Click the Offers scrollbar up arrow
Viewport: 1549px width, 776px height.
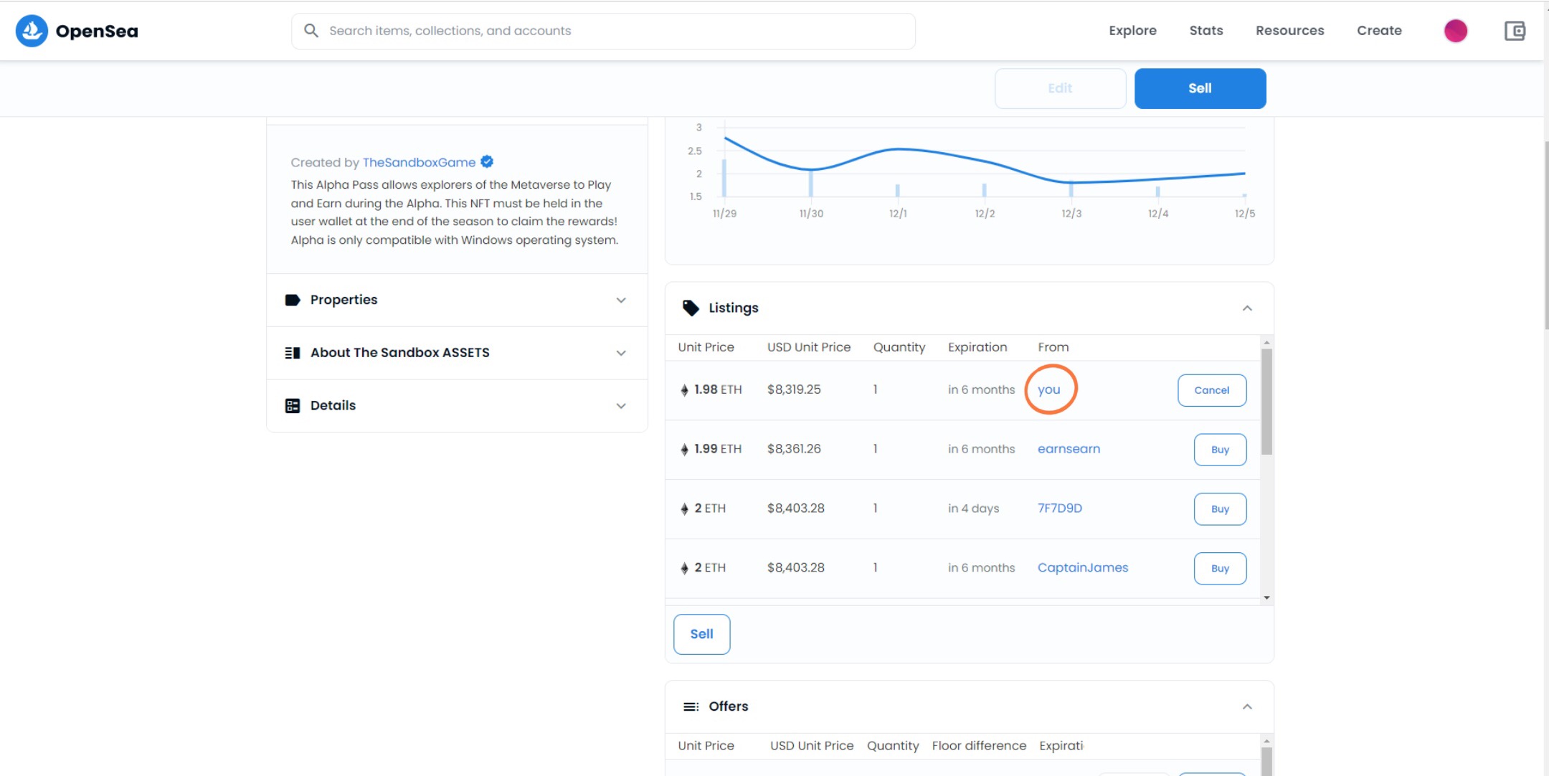pos(1266,741)
